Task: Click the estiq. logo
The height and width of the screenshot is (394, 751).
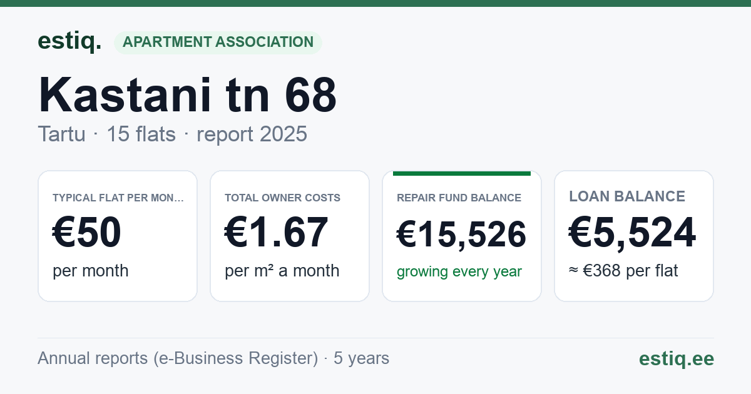Action: [69, 41]
